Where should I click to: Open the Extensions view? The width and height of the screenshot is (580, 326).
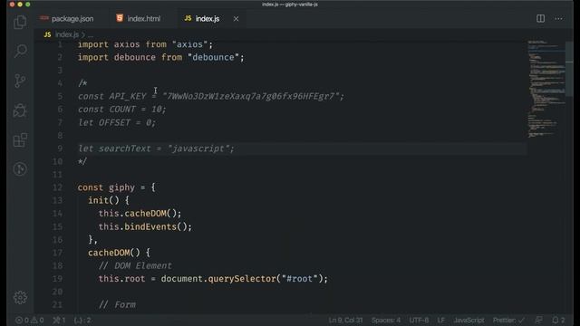(20, 139)
